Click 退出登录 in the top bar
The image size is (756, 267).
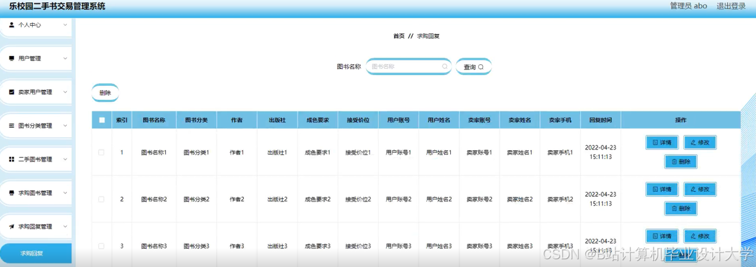coord(731,6)
